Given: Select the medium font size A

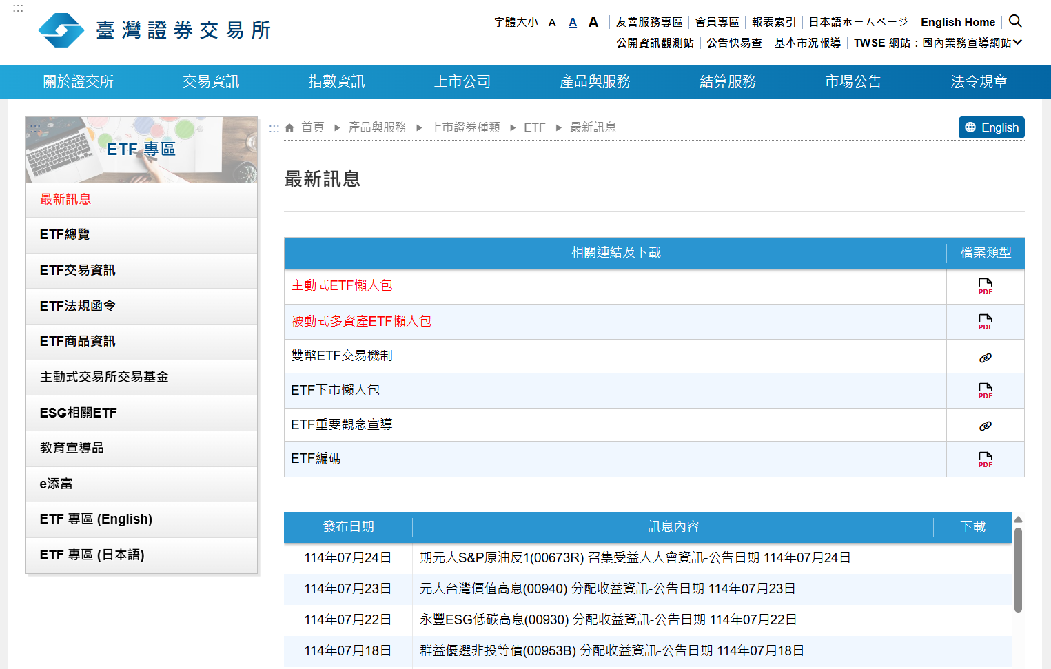Looking at the screenshot, I should 572,23.
